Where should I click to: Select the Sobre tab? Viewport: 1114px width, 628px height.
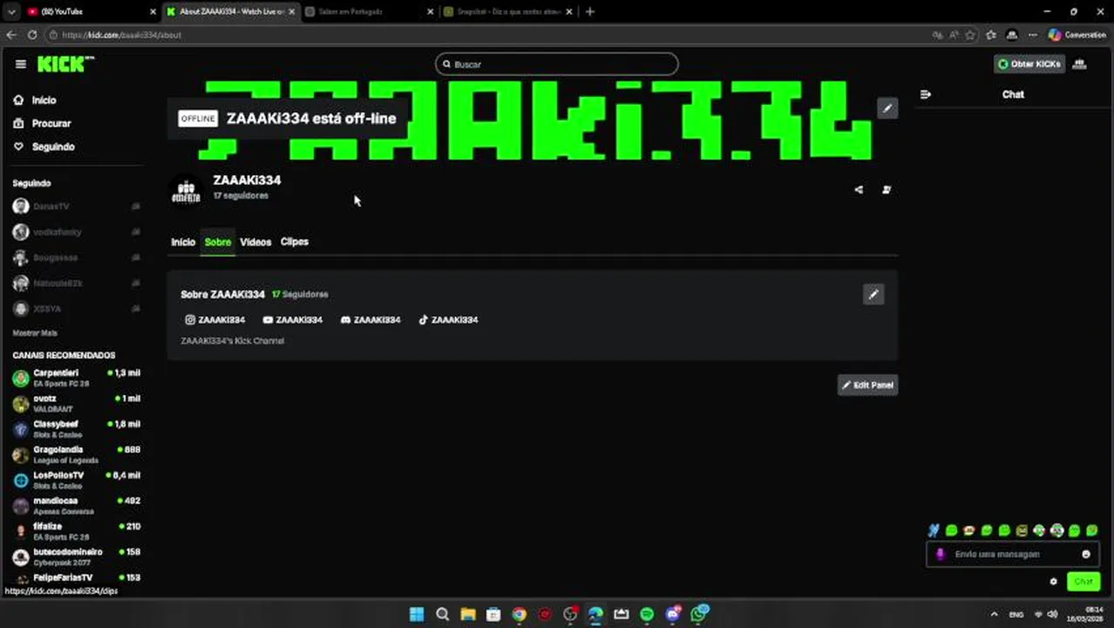pyautogui.click(x=218, y=242)
